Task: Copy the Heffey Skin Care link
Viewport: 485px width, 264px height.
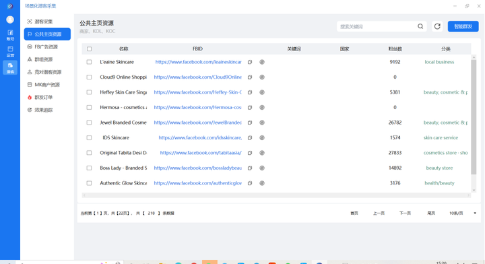Action: point(250,92)
